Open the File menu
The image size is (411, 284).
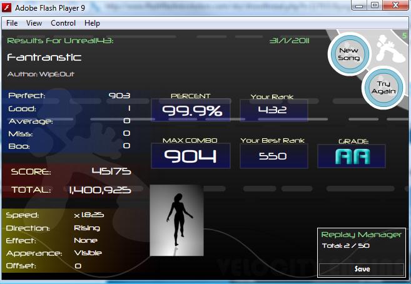(x=12, y=23)
